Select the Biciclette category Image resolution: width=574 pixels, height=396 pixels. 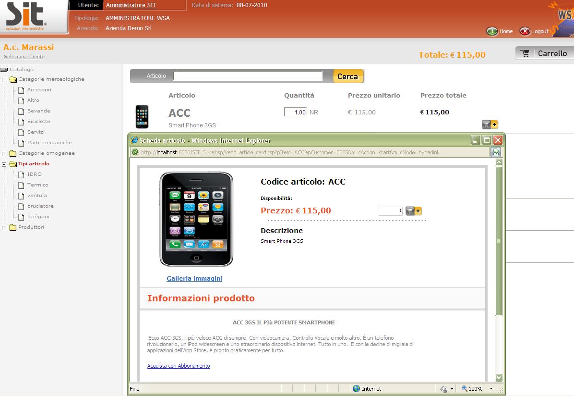pos(39,122)
